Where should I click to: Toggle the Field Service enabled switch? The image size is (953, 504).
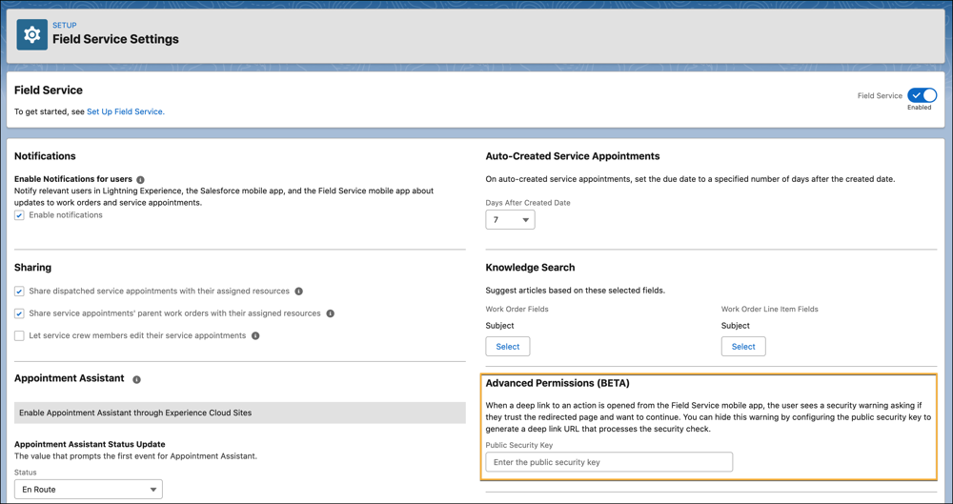(x=922, y=95)
